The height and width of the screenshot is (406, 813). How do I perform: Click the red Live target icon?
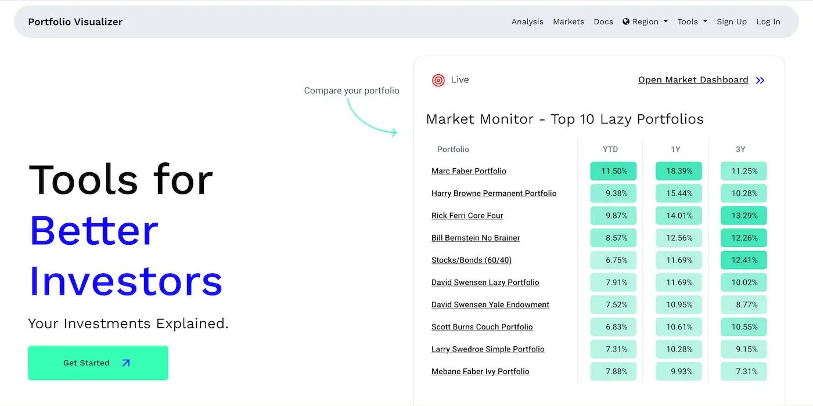click(x=438, y=80)
